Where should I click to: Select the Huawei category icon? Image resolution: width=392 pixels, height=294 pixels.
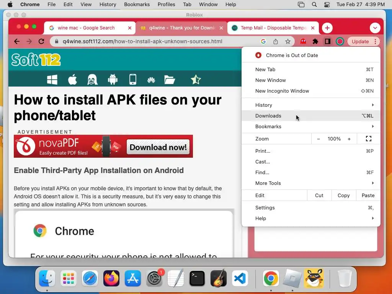pyautogui.click(x=151, y=80)
